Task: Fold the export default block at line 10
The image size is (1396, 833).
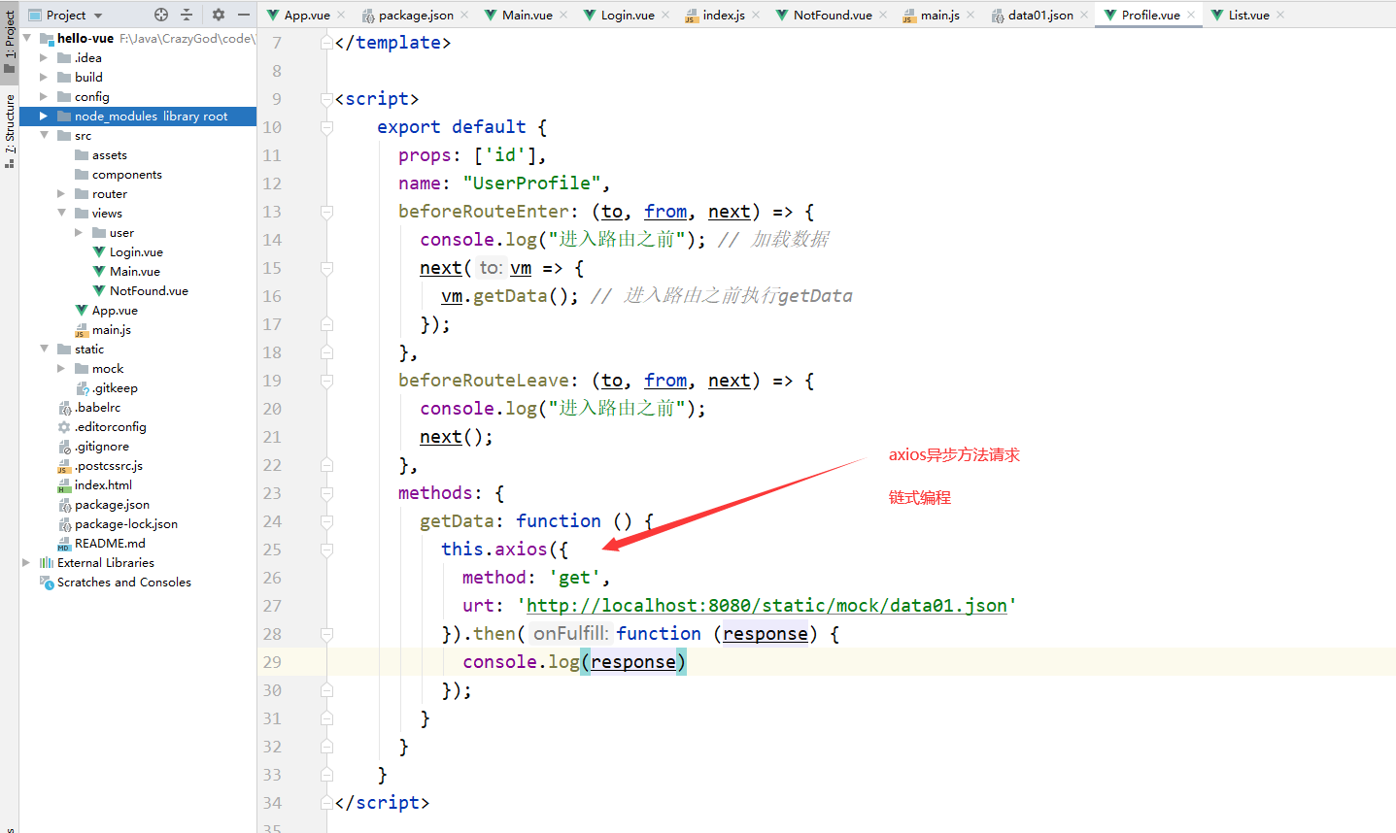Action: [326, 127]
